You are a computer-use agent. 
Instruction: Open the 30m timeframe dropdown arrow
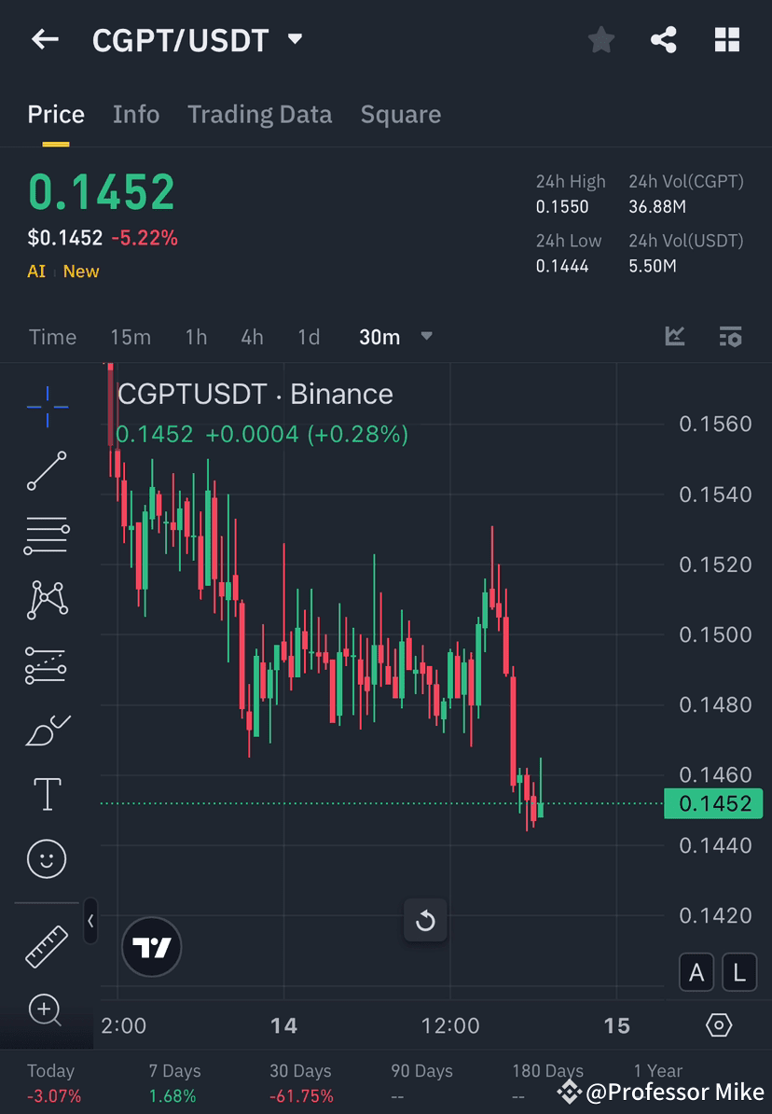coord(426,337)
